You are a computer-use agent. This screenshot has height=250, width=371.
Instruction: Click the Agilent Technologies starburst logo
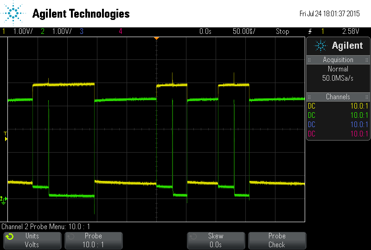(13, 13)
